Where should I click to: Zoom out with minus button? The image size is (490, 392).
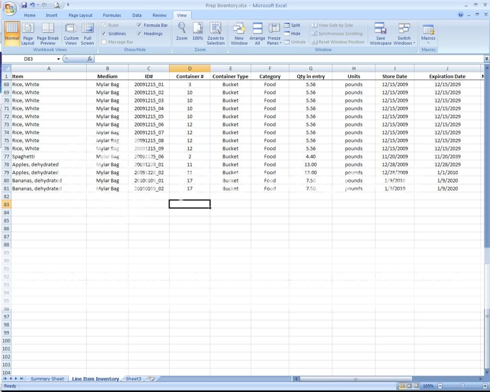pos(440,386)
